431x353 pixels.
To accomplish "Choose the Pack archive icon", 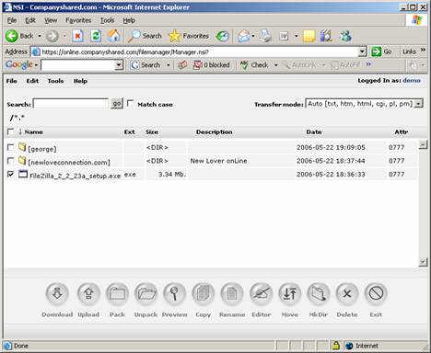I will 117,293.
